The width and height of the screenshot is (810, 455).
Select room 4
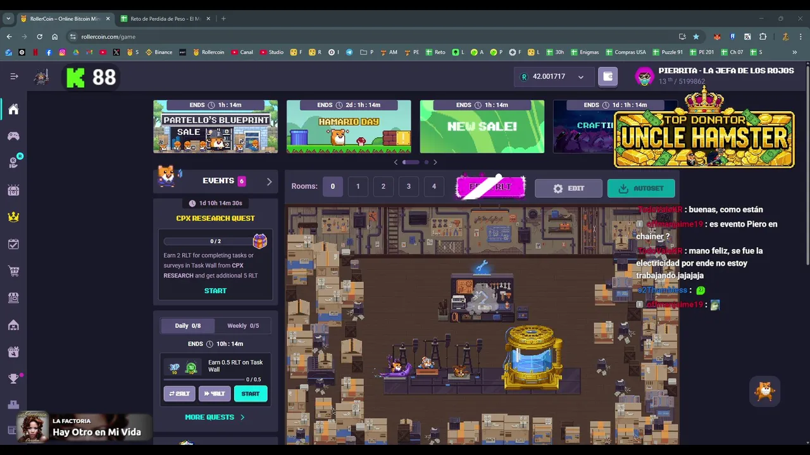pos(433,186)
